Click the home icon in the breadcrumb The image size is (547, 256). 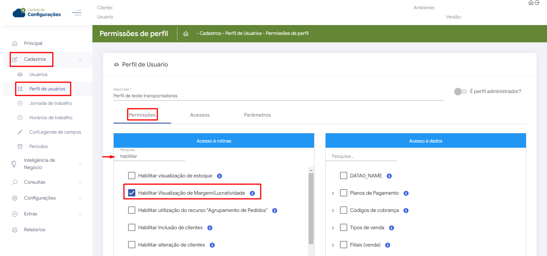pyautogui.click(x=186, y=34)
